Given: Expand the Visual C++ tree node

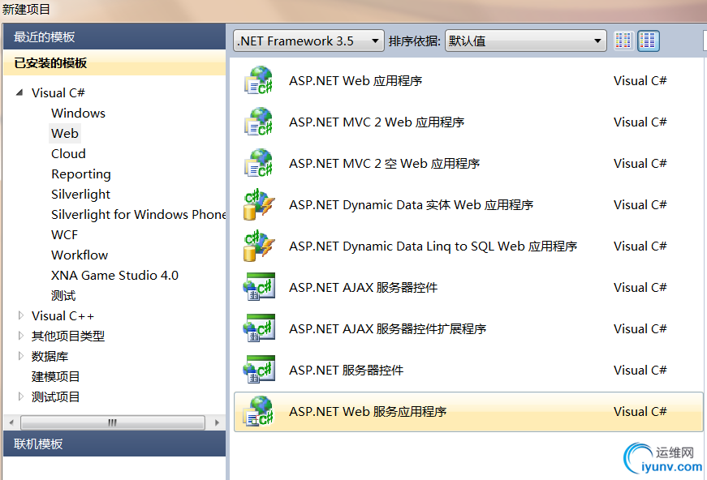Looking at the screenshot, I should coord(20,315).
